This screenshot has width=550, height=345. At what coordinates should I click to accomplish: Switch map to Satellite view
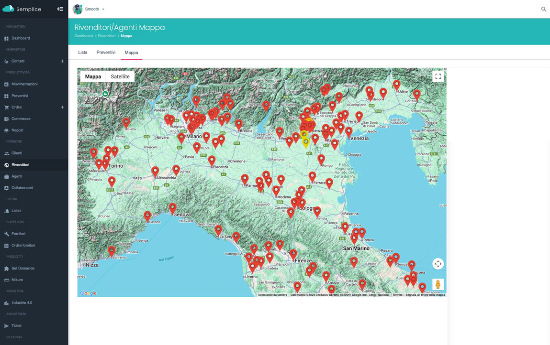[x=120, y=76]
